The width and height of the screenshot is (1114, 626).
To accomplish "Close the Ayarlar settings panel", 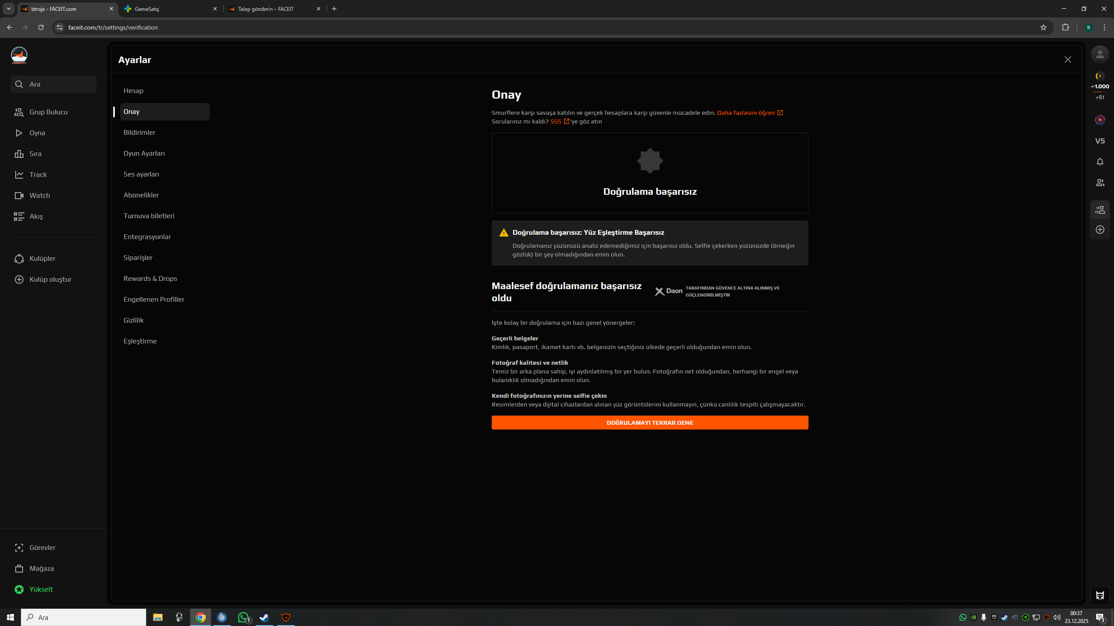I will (x=1067, y=60).
